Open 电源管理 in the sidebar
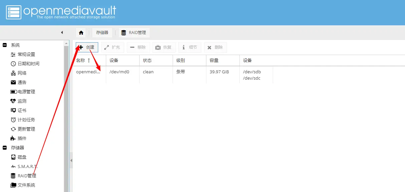This screenshot has height=192, width=405. 26,92
